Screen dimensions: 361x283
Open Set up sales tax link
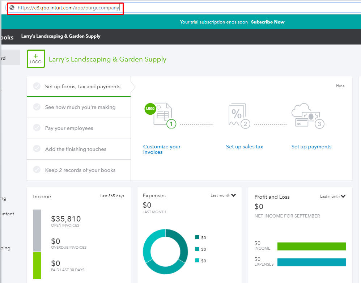point(244,147)
